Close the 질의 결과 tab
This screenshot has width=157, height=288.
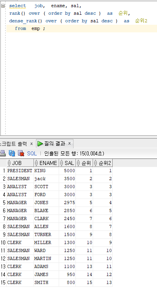(70, 143)
